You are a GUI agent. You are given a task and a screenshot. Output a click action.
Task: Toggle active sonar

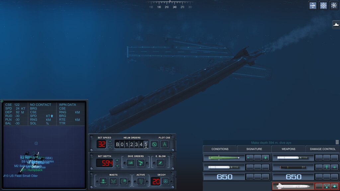click(x=141, y=181)
